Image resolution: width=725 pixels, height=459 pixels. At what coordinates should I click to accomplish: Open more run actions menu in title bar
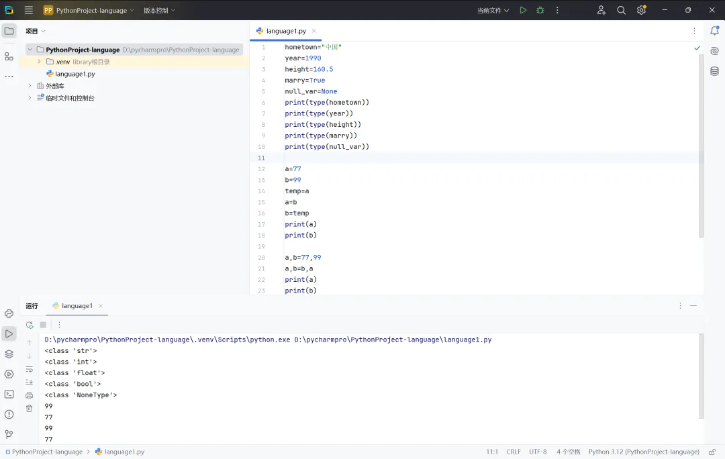pyautogui.click(x=557, y=10)
